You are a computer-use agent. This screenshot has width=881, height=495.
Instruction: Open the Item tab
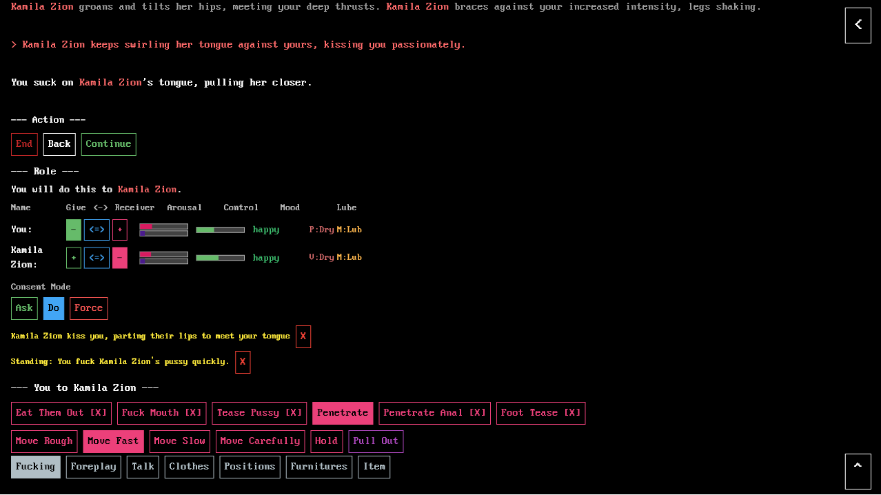[374, 467]
